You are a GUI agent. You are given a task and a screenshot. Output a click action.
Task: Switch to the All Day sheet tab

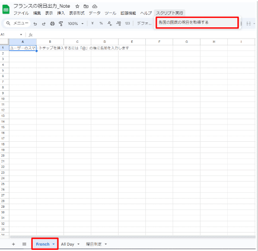coord(68,244)
